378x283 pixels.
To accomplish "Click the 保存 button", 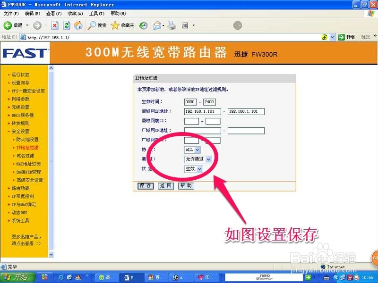I will tap(146, 186).
